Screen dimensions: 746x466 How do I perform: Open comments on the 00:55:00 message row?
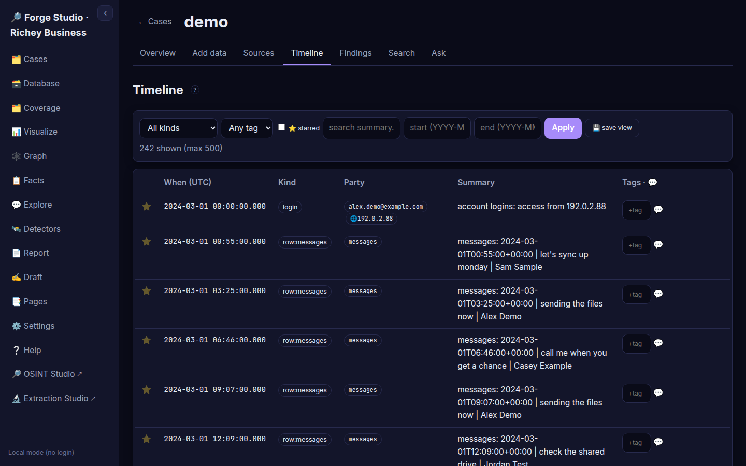658,244
